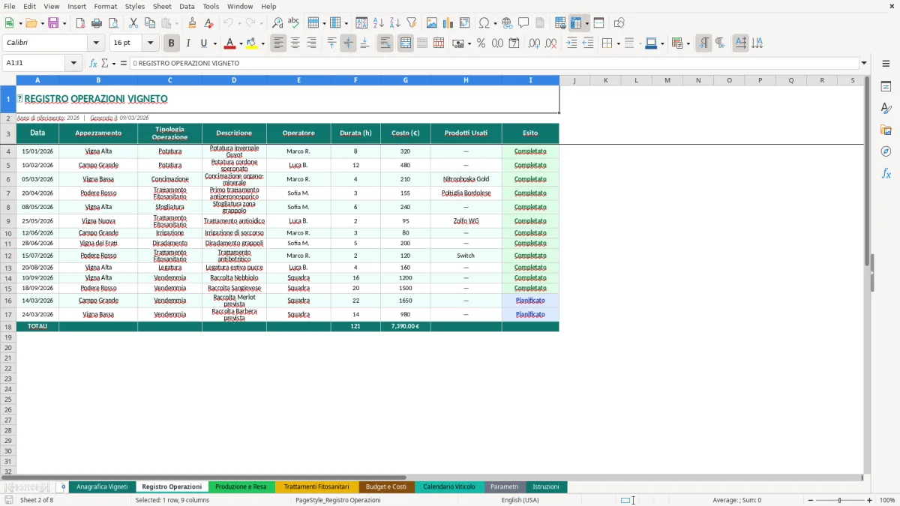Switch to the Produzione e Resa sheet
This screenshot has width=900, height=506.
click(x=241, y=487)
